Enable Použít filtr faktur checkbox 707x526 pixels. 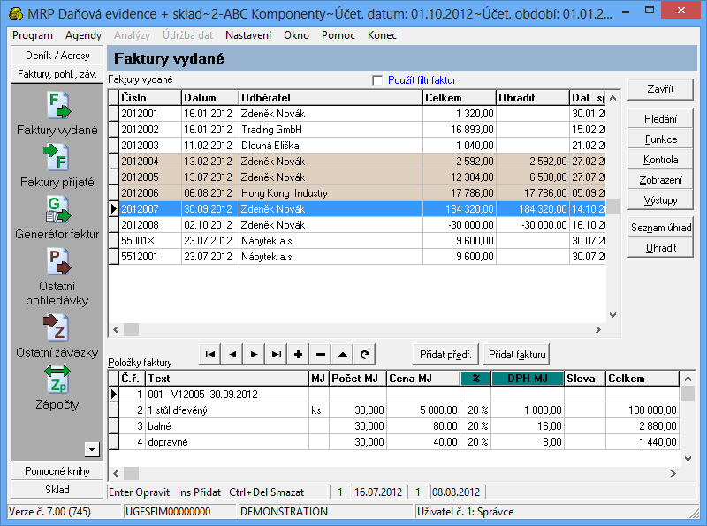[379, 79]
